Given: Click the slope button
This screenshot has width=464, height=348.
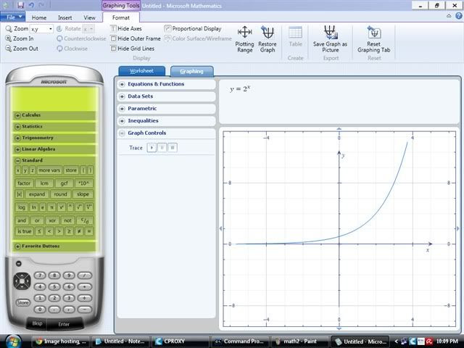Looking at the screenshot, I should point(83,194).
